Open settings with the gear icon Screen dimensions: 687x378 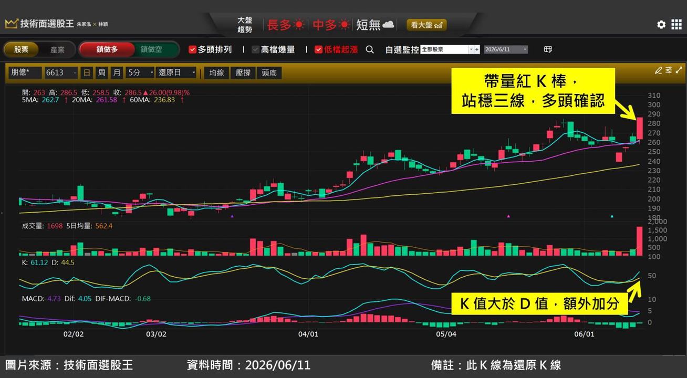[661, 25]
